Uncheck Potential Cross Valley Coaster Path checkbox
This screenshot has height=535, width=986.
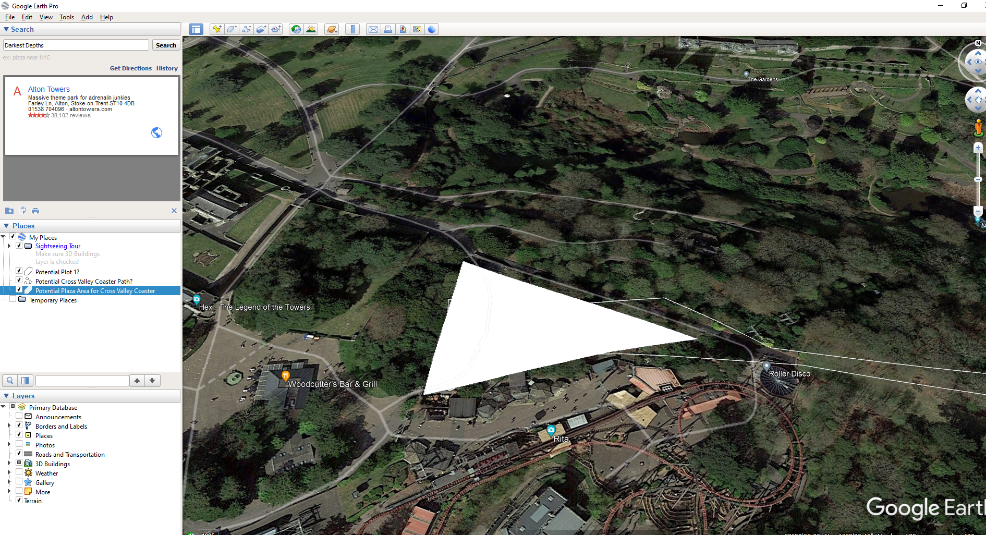pyautogui.click(x=19, y=281)
